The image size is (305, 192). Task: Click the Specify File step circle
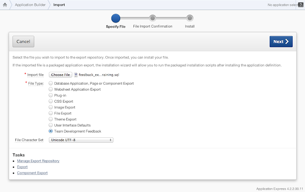(x=115, y=18)
